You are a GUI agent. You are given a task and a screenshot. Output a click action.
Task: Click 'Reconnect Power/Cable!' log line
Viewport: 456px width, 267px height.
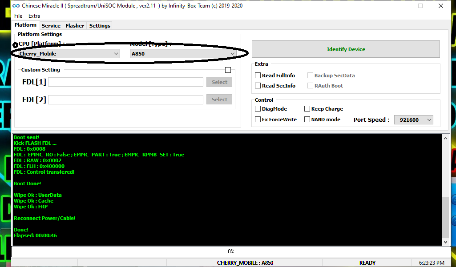point(44,218)
